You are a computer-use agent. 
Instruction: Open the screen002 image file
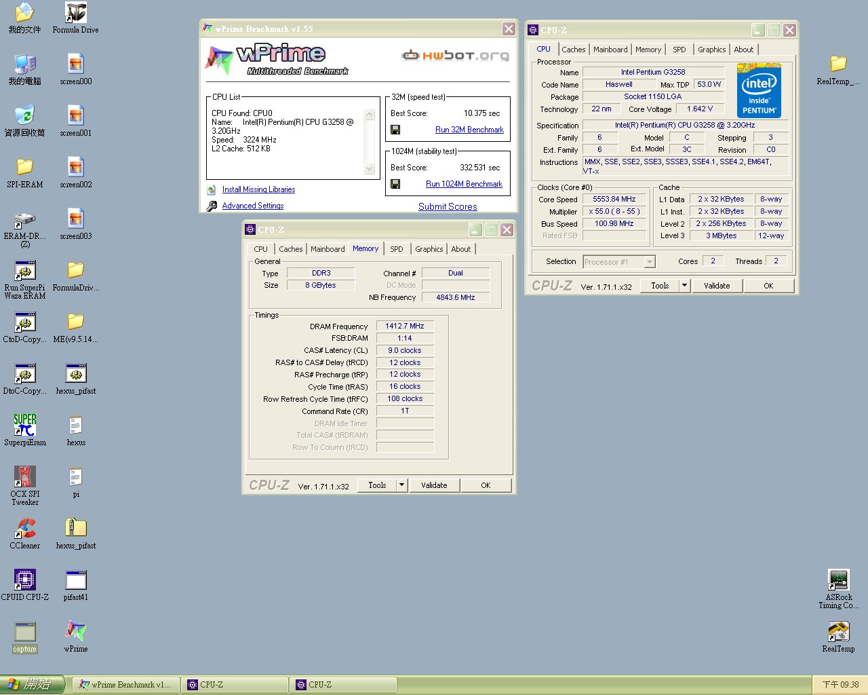75,172
